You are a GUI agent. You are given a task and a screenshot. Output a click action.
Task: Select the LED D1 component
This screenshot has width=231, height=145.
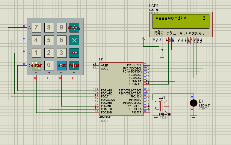click(x=194, y=103)
